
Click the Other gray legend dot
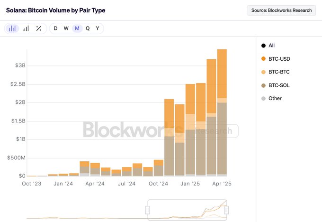point(263,99)
